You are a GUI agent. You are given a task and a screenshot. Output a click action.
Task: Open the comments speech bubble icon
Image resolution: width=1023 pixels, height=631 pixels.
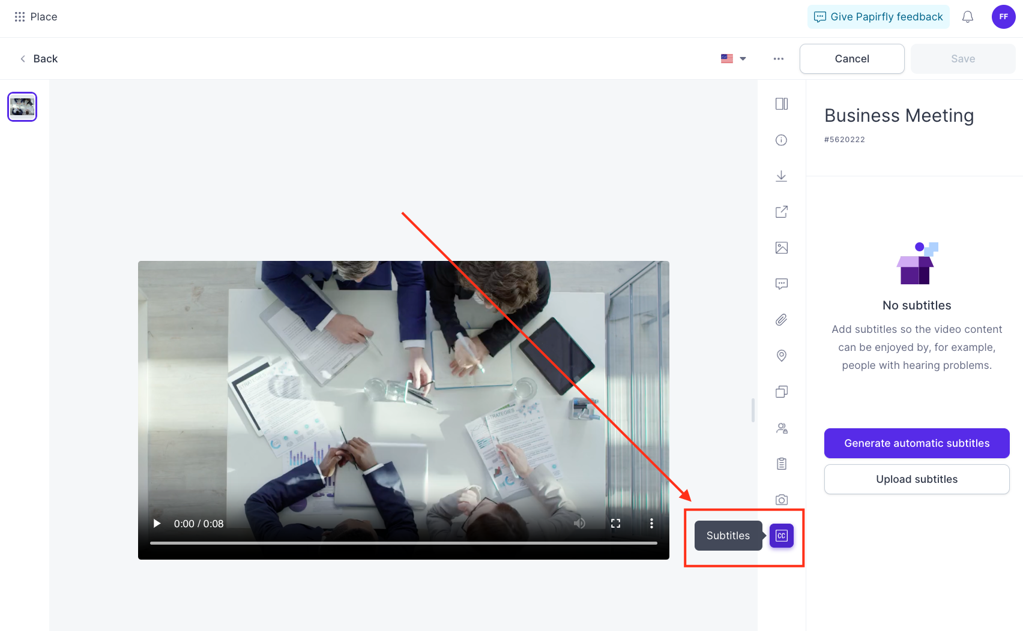782,284
